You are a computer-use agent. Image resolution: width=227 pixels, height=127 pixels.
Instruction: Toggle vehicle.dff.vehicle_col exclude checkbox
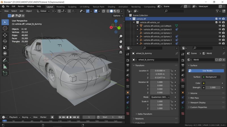tap(216, 22)
